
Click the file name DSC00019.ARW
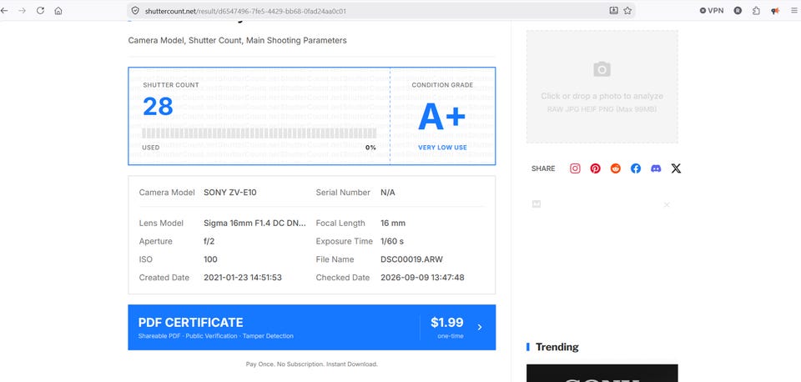(411, 259)
